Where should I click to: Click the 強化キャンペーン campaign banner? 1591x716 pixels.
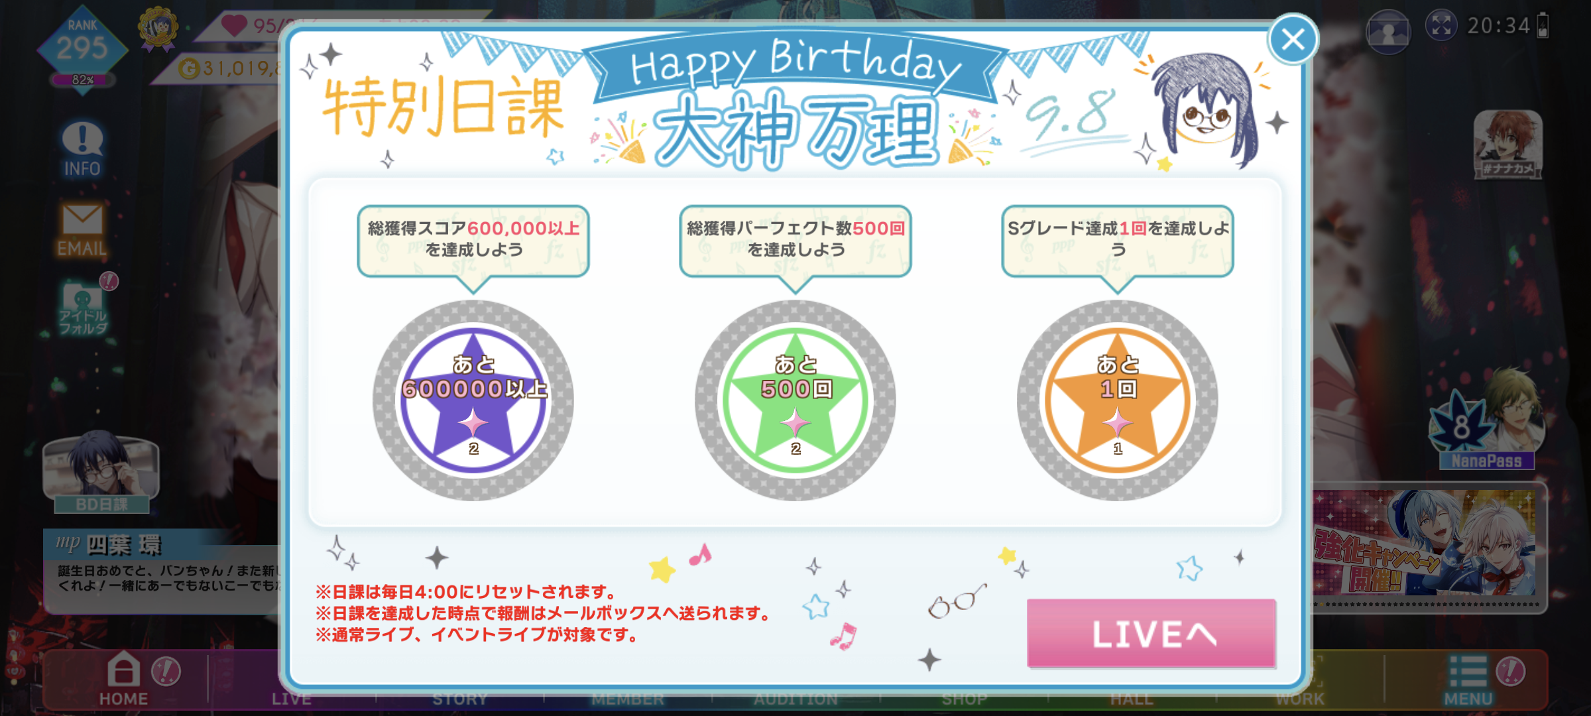point(1425,545)
